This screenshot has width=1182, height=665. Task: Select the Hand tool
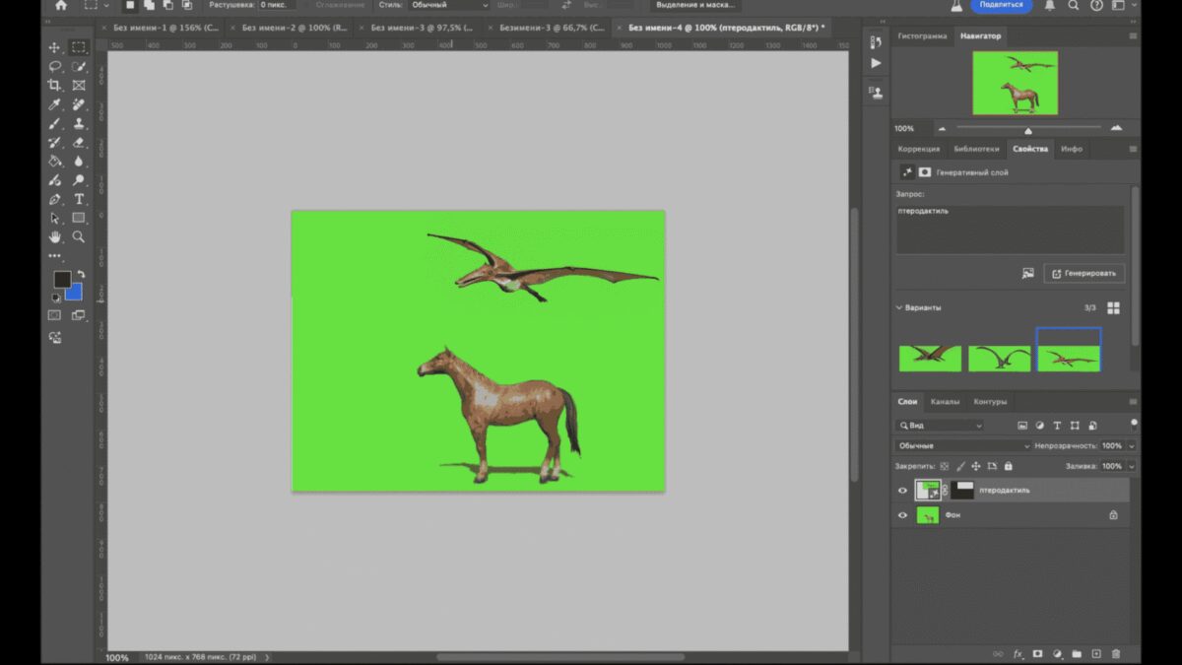(x=55, y=237)
